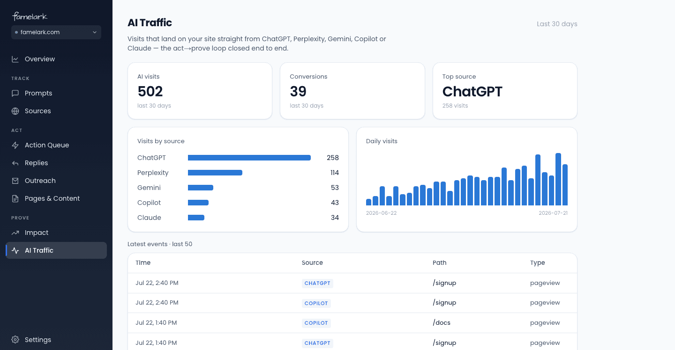
Task: Click the tallest bar in Daily visits chart
Action: (x=558, y=179)
